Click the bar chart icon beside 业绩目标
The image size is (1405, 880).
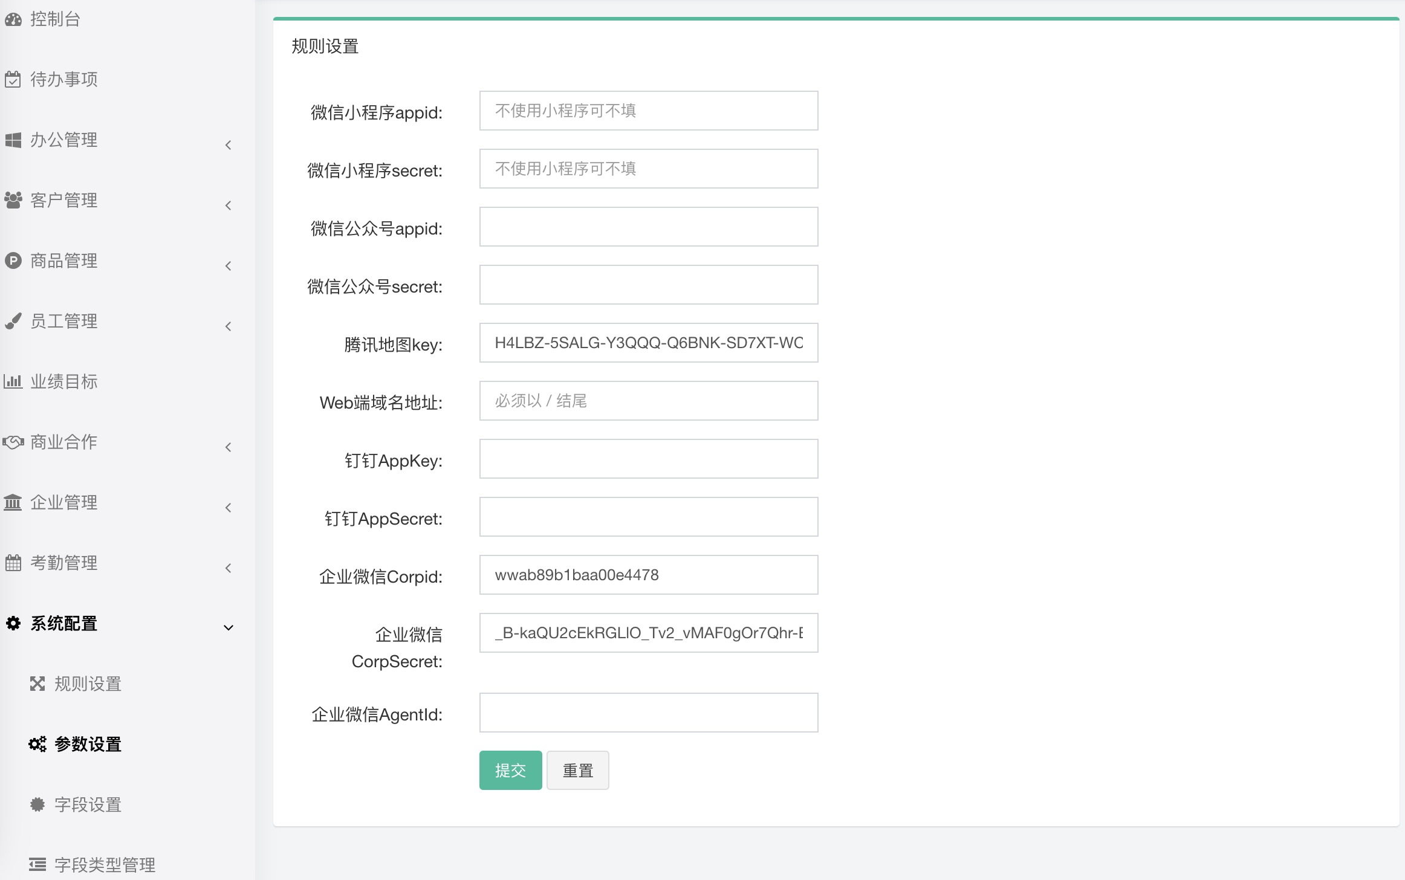[x=13, y=381]
